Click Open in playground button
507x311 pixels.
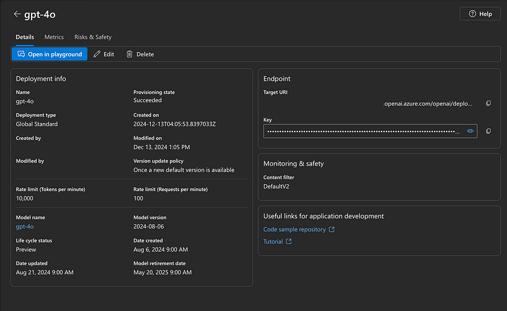click(49, 54)
